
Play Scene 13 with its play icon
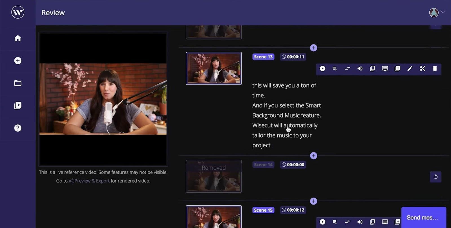[x=322, y=68]
